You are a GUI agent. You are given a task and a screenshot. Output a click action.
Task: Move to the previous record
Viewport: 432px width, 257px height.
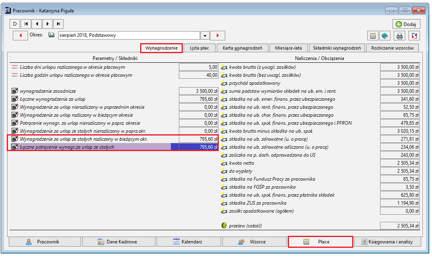click(x=37, y=24)
